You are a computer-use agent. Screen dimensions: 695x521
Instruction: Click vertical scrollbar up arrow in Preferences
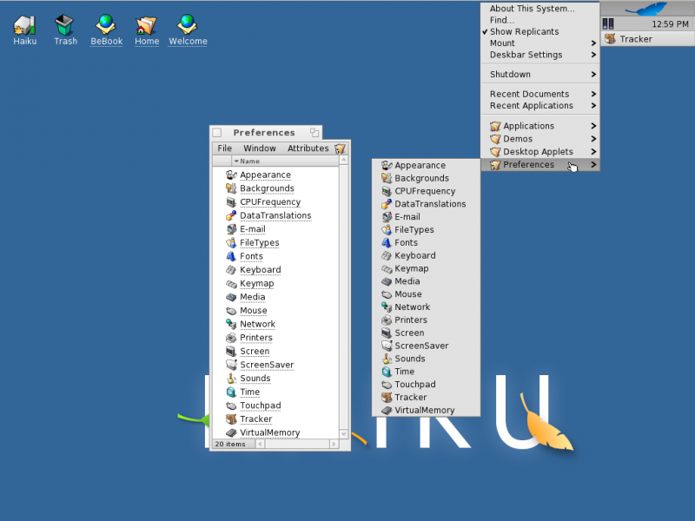pos(343,160)
